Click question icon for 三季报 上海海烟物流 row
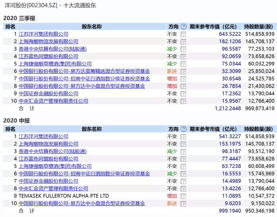 [183, 42]
